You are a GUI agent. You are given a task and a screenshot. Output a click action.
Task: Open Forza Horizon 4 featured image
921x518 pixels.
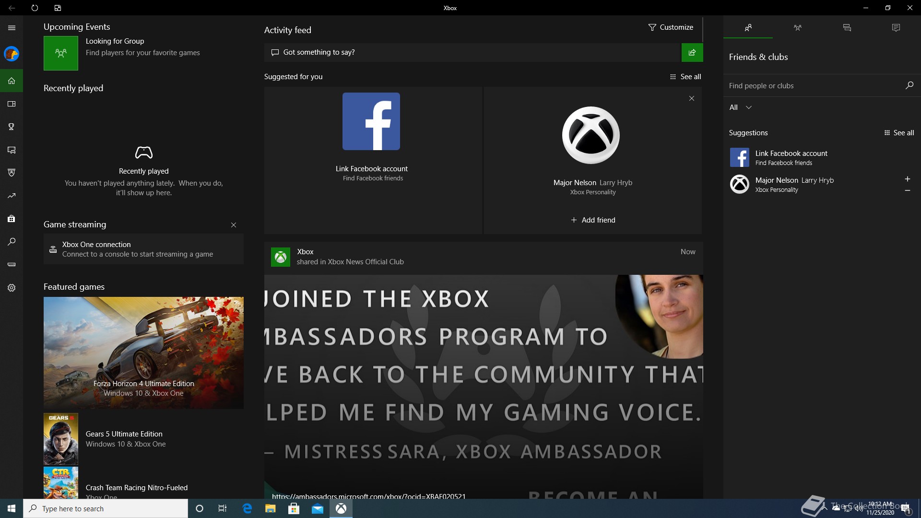(x=143, y=353)
